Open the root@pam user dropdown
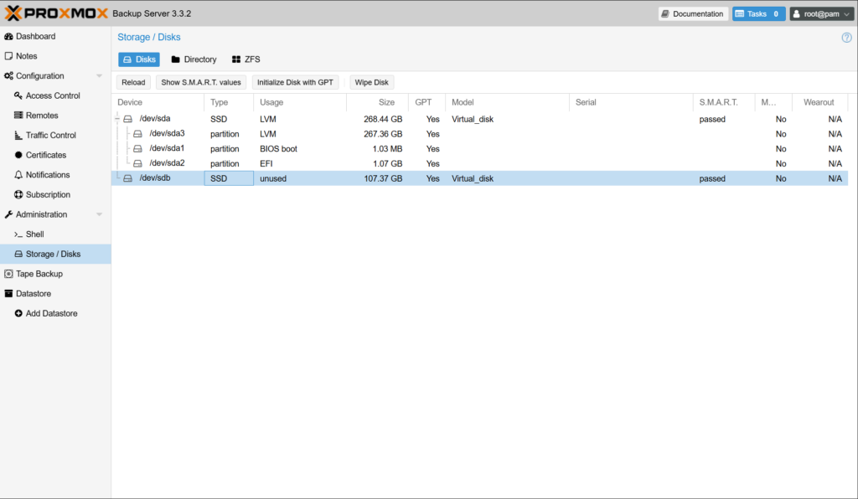The width and height of the screenshot is (858, 499). coord(821,14)
